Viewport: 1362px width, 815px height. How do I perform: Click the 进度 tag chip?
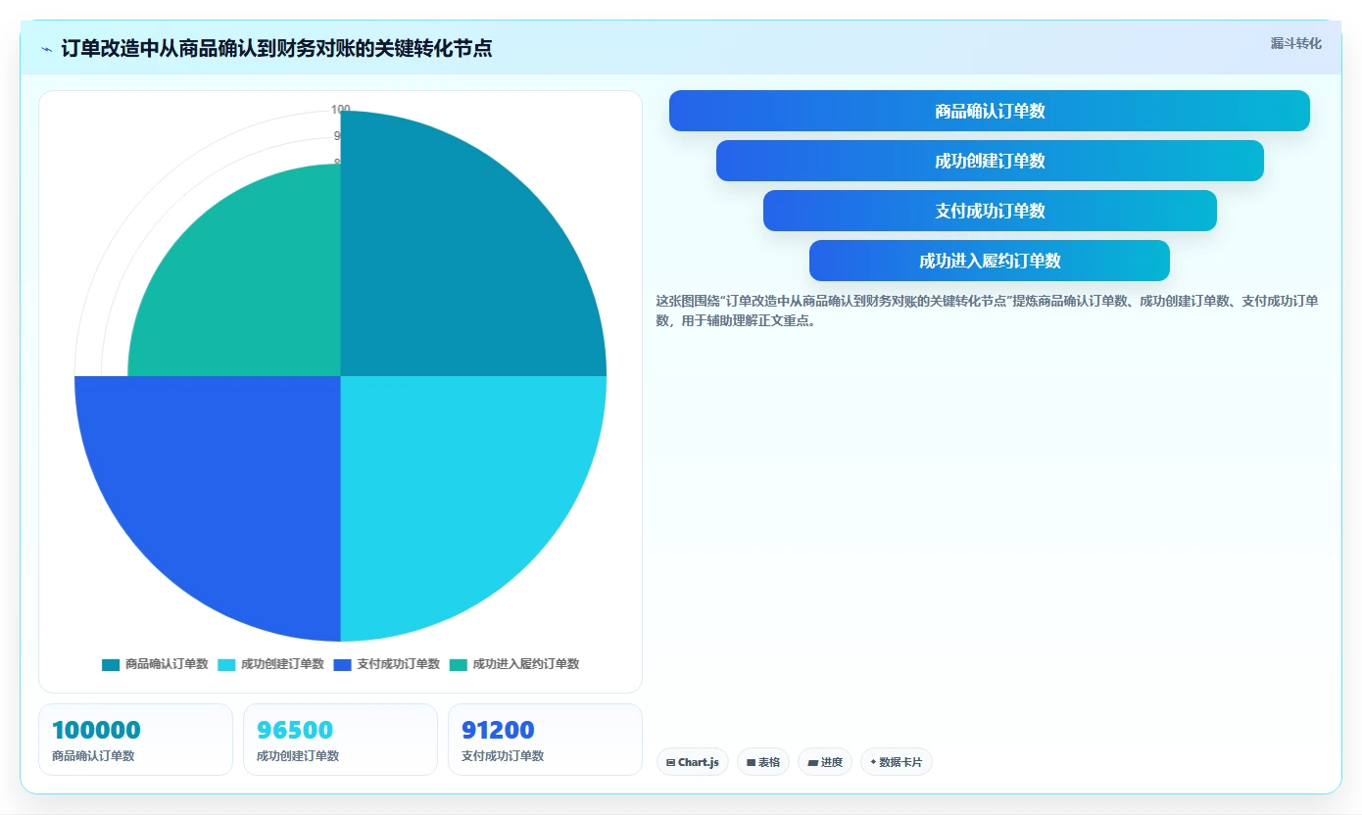click(x=825, y=762)
